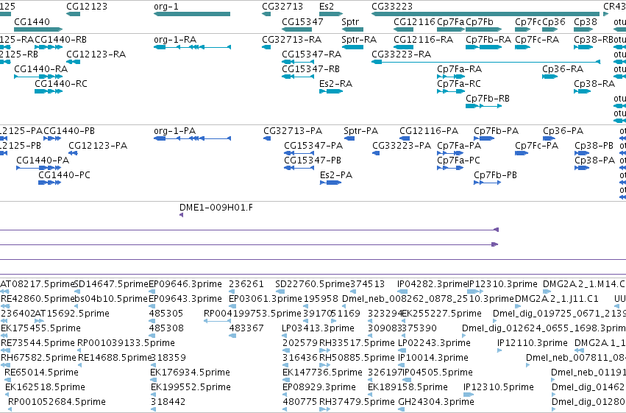Select transcript Sptr-RA
Viewport: 626px width, 413px height.
click(x=352, y=47)
